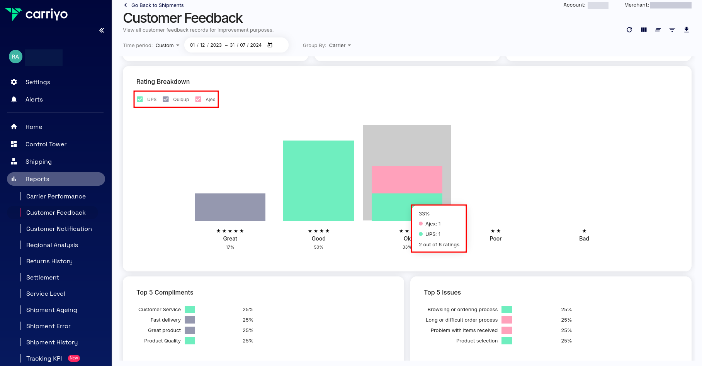
Task: Click the Home house icon
Action: click(x=14, y=127)
